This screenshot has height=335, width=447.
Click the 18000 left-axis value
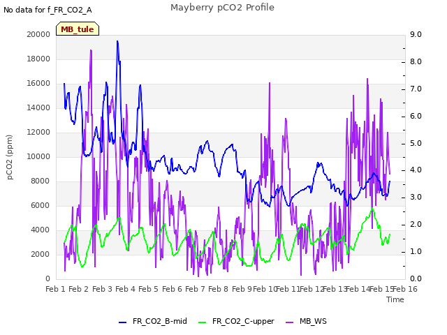[x=38, y=59]
